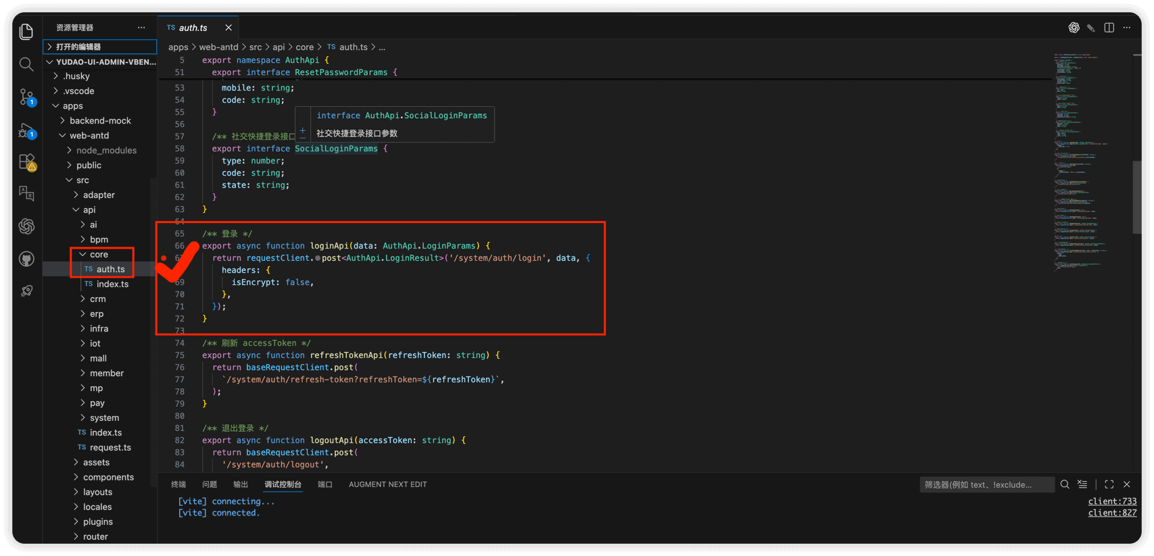Toggle the breakpoint on line 67
This screenshot has width=1154, height=556.
point(164,258)
